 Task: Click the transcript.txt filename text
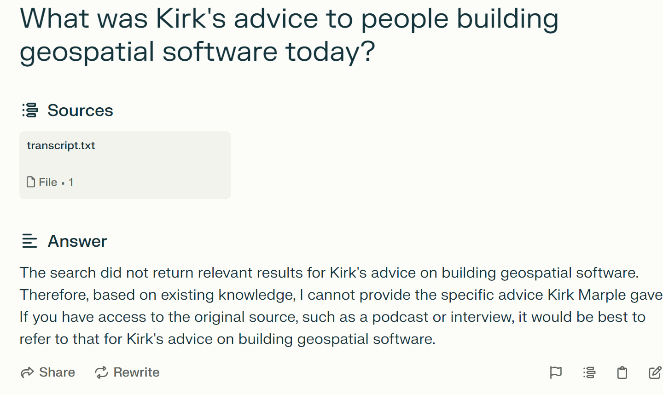(61, 145)
